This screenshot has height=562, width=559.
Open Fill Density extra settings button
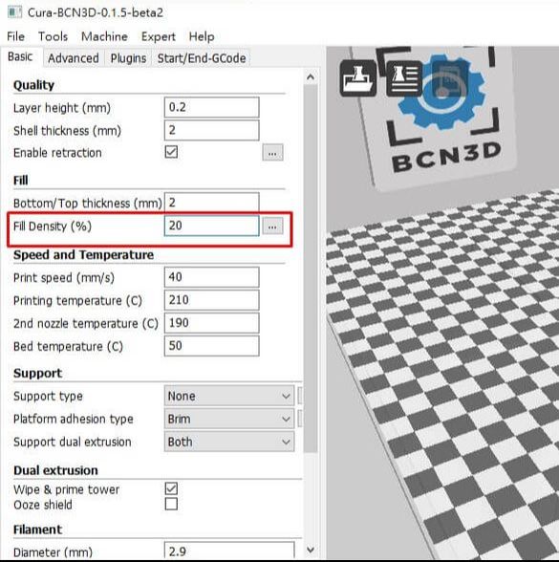click(272, 227)
